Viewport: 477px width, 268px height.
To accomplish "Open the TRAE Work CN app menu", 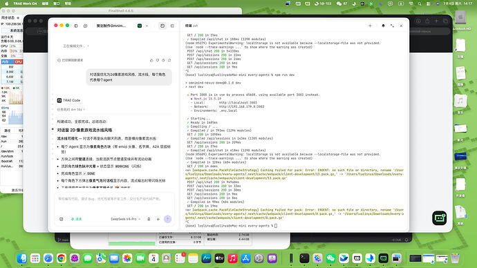I will click(x=25, y=3).
